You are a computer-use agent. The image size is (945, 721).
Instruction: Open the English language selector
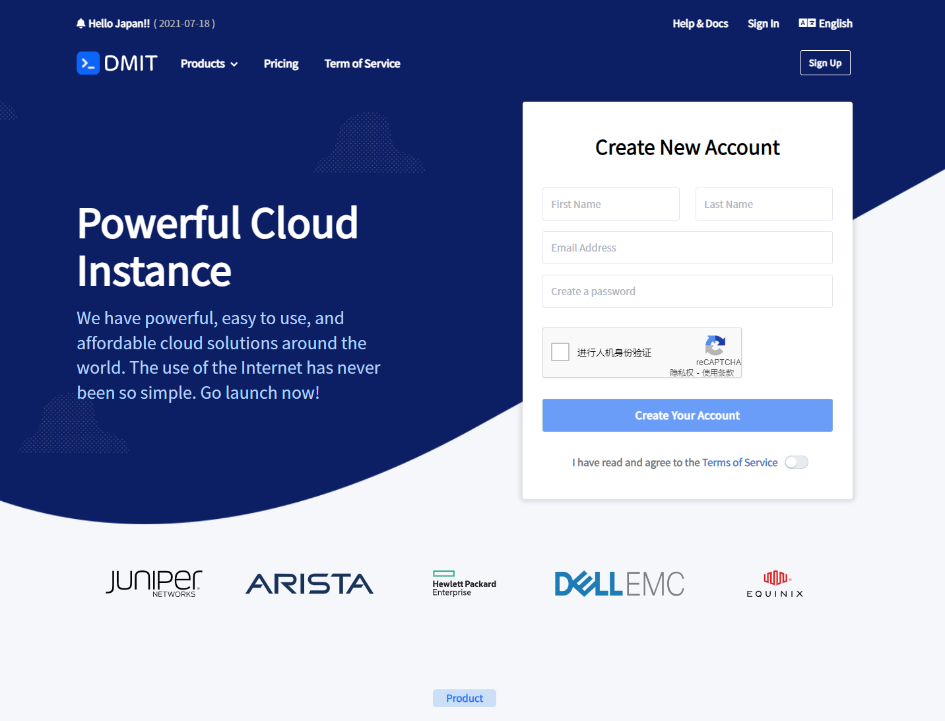pyautogui.click(x=835, y=24)
